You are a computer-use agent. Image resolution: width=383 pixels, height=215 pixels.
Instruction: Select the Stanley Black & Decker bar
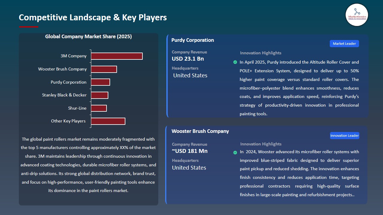100,95
